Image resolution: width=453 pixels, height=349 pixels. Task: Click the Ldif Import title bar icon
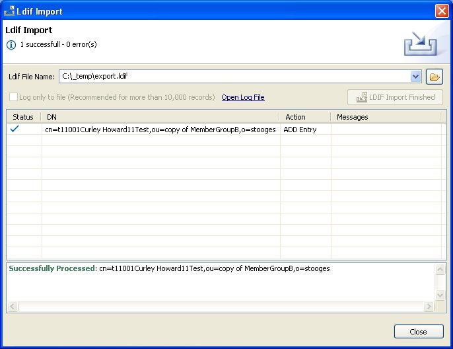coord(10,11)
